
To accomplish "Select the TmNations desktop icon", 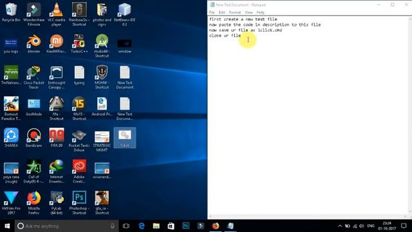I will (x=11, y=75).
